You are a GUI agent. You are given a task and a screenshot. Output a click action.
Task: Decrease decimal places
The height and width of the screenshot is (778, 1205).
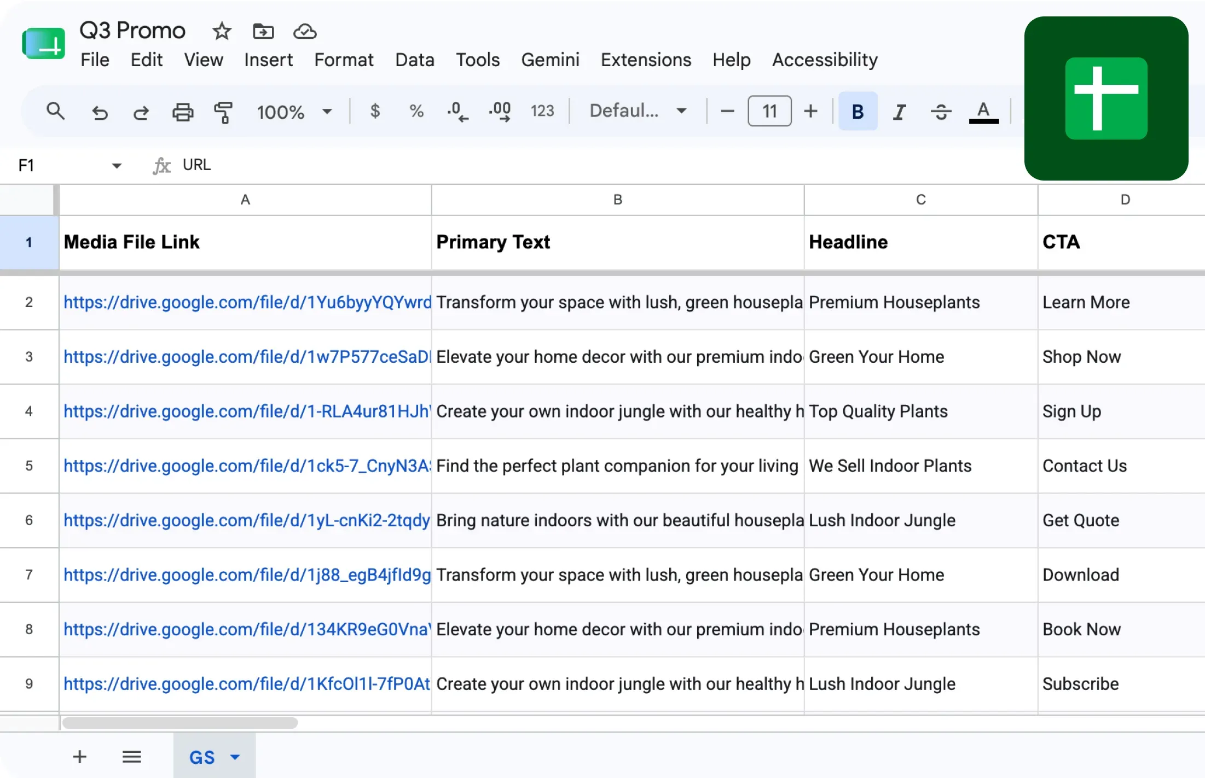pyautogui.click(x=457, y=112)
